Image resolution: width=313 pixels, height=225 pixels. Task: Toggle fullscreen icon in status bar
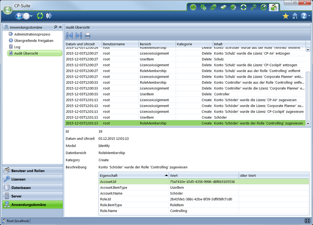pos(307,221)
